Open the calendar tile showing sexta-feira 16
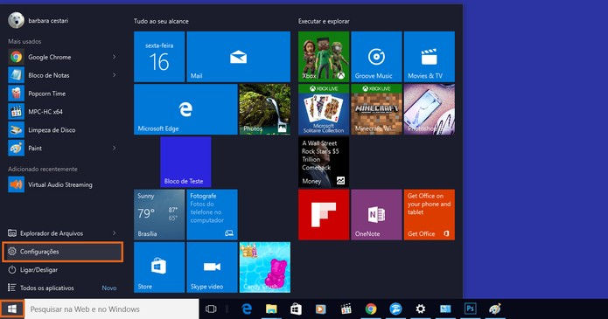The width and height of the screenshot is (608, 319). [x=159, y=57]
